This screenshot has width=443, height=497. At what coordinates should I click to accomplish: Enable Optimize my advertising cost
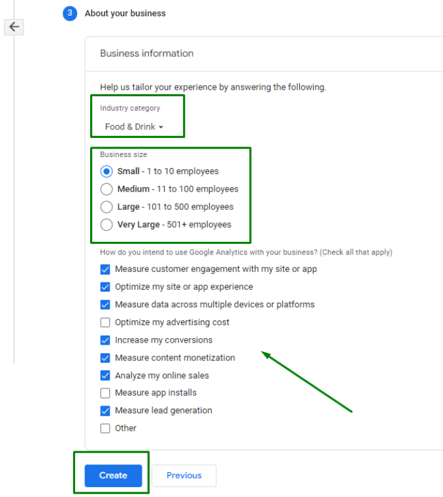(105, 322)
